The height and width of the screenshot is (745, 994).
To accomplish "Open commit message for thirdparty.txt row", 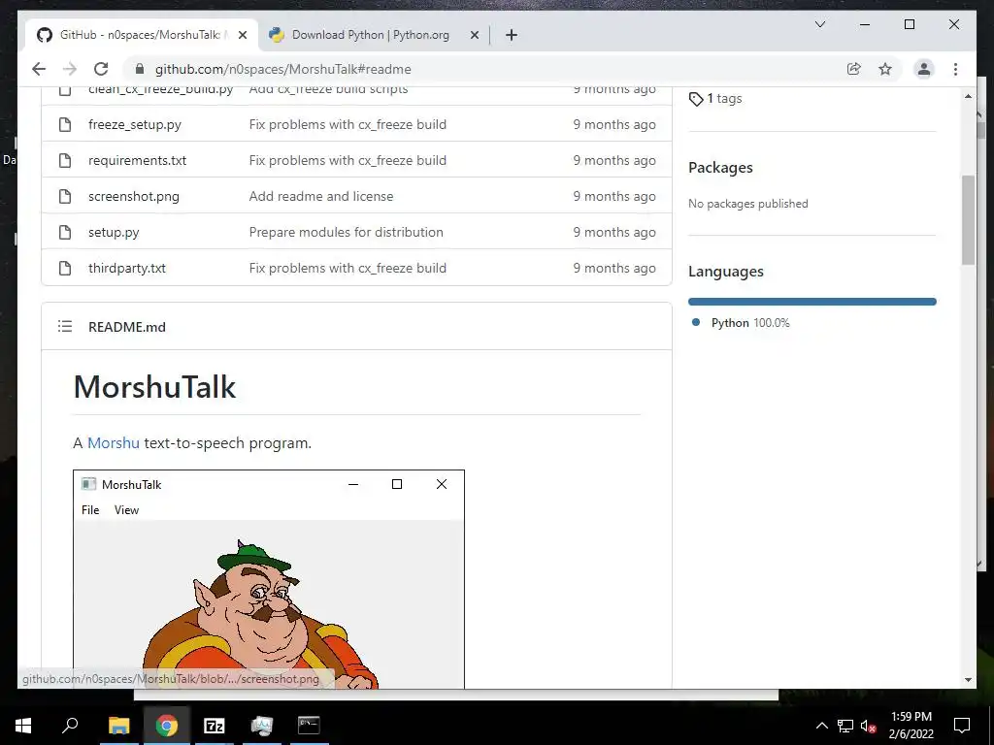I will (348, 268).
